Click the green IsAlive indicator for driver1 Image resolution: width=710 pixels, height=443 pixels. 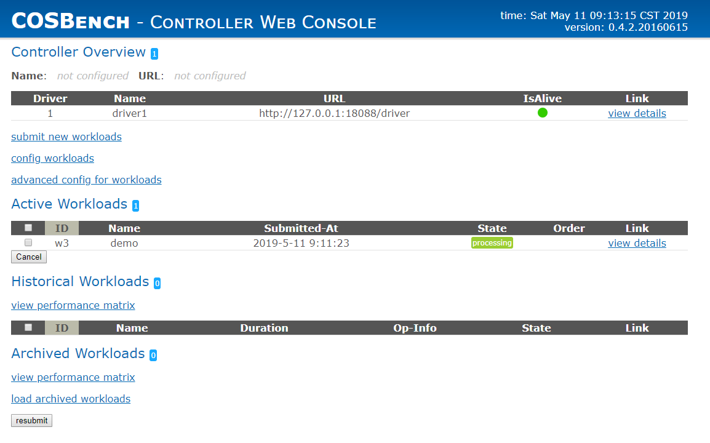tap(543, 113)
